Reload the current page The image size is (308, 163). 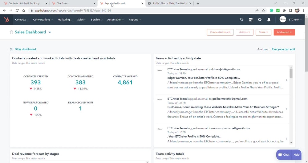[x=17, y=10]
